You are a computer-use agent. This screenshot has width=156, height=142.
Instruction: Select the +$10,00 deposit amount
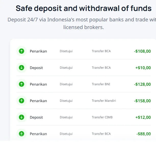click(x=143, y=68)
